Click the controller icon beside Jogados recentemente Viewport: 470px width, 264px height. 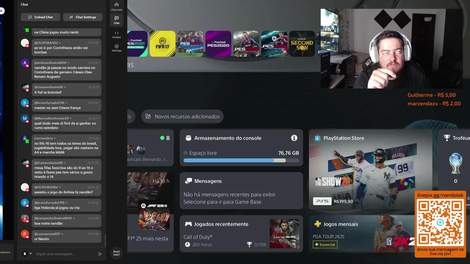(x=188, y=224)
